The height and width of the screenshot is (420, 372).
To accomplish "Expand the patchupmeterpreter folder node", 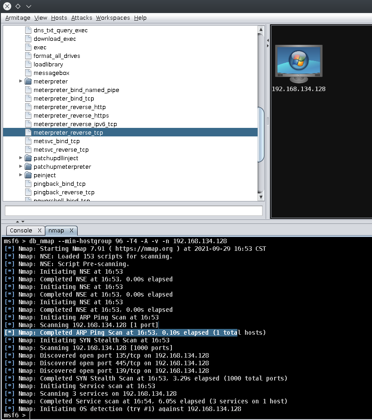I will tap(21, 166).
